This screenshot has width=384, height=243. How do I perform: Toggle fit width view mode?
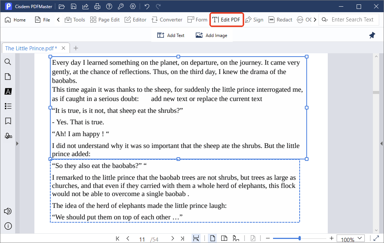pyautogui.click(x=196, y=238)
